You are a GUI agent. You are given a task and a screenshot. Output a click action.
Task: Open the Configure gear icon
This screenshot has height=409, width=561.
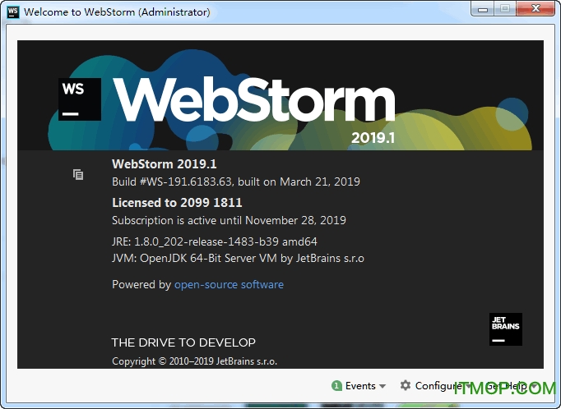(406, 385)
